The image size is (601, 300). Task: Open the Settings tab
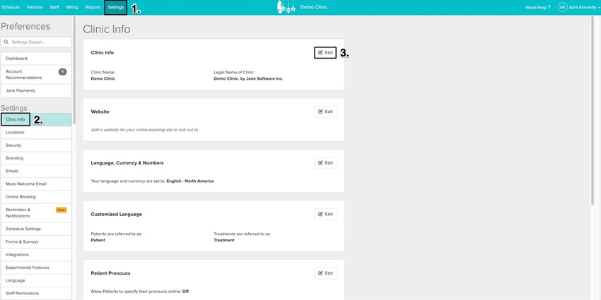pyautogui.click(x=116, y=7)
